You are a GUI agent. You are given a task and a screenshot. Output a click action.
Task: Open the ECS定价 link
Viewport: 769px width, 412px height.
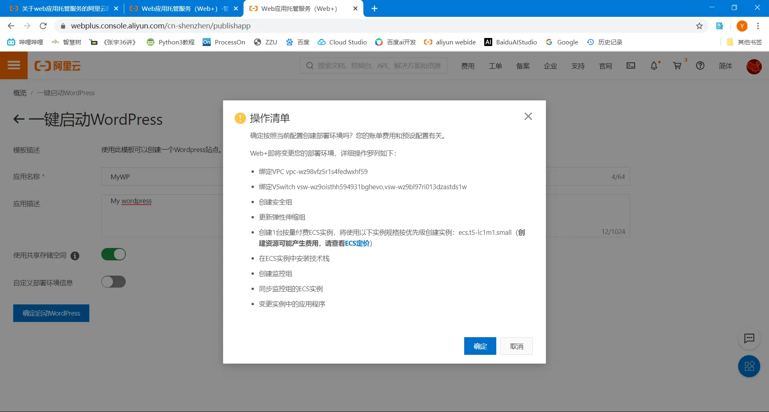pos(357,243)
